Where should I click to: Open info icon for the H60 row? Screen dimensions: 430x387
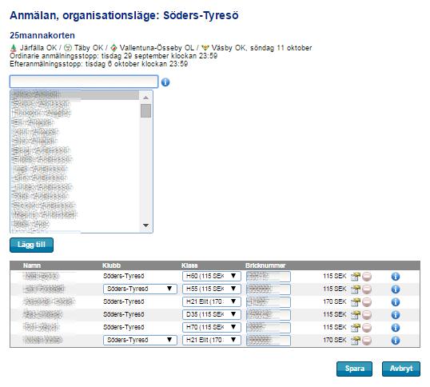[396, 276]
